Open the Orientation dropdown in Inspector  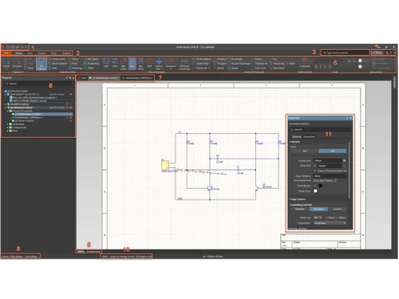[x=330, y=222]
